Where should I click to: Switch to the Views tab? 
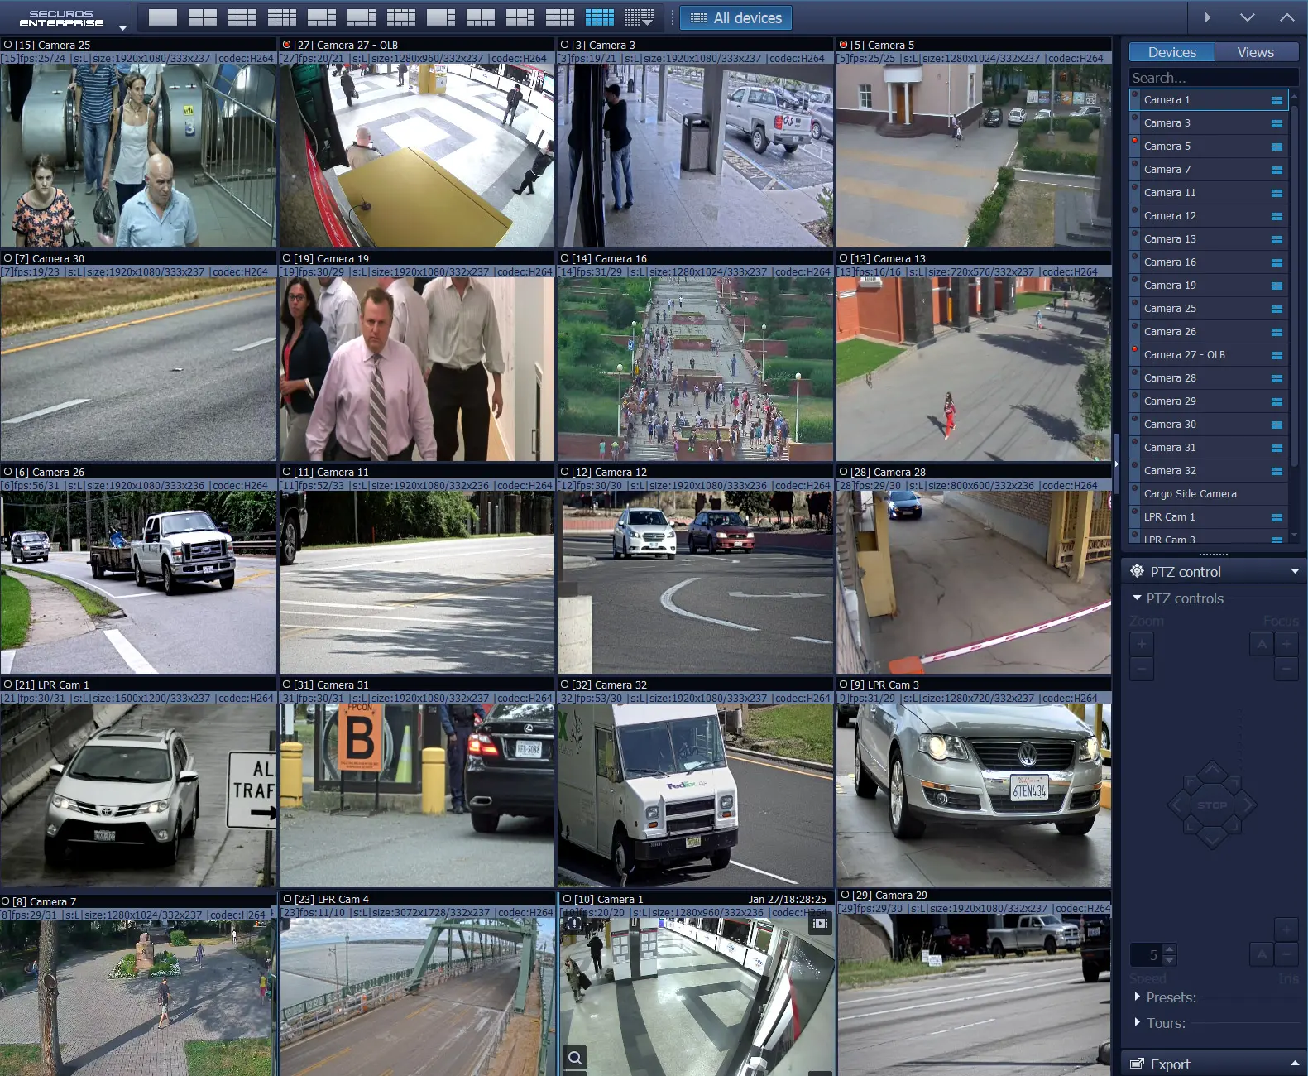coord(1256,52)
